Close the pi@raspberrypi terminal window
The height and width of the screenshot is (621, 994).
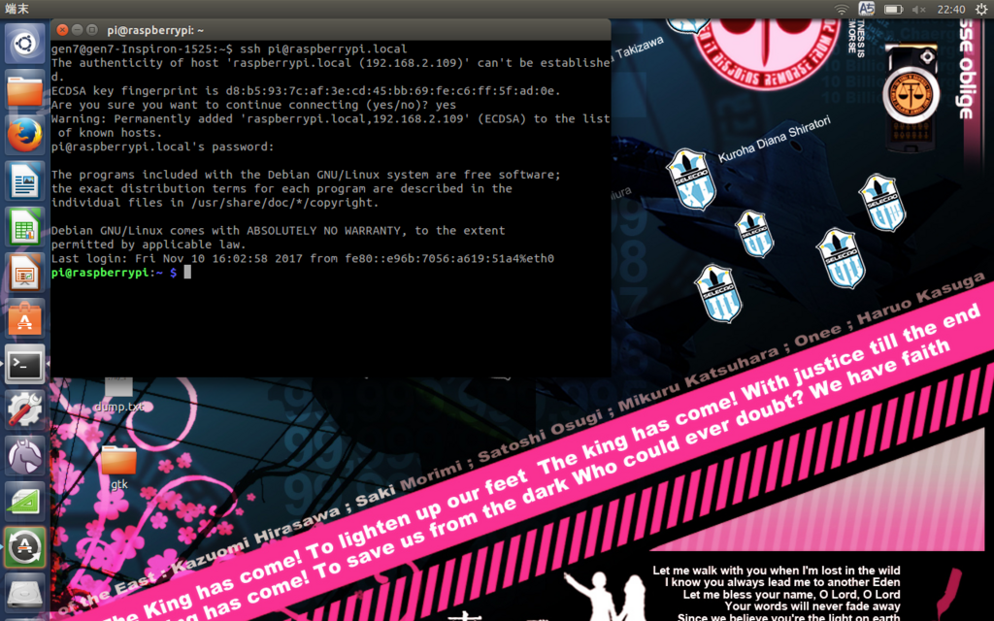tap(62, 30)
